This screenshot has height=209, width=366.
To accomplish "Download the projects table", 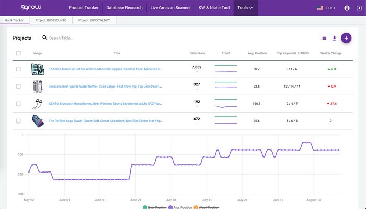I will [334, 38].
